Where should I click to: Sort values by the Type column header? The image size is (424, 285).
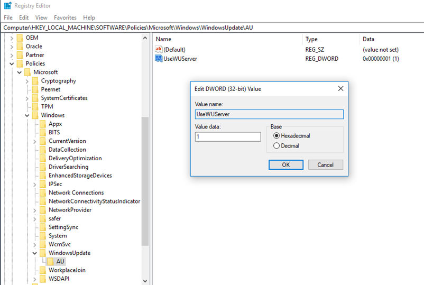(330, 39)
